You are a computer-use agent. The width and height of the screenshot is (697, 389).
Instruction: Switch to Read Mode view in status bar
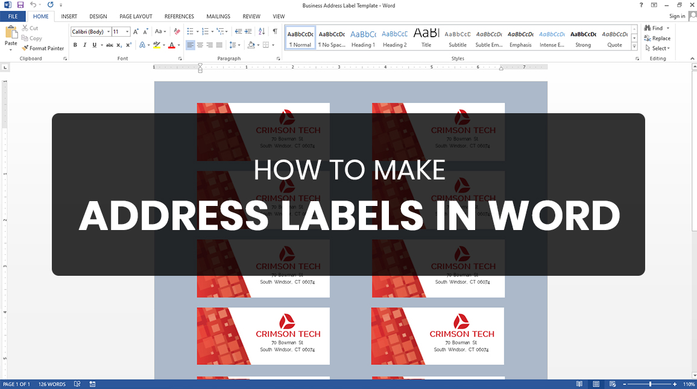pos(579,384)
